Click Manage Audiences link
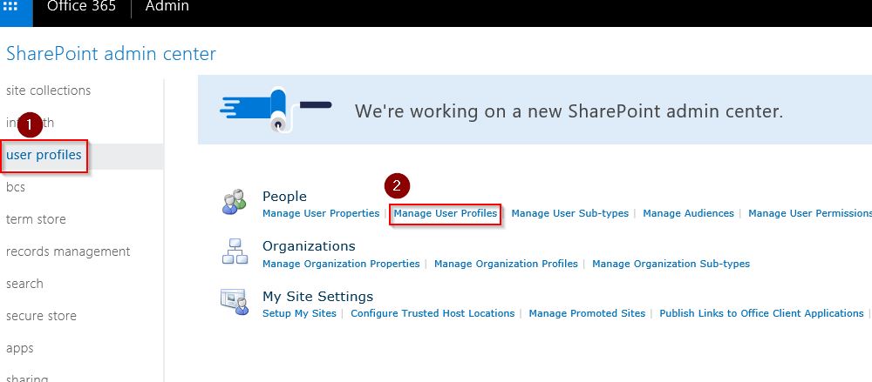The width and height of the screenshot is (872, 382). click(689, 213)
